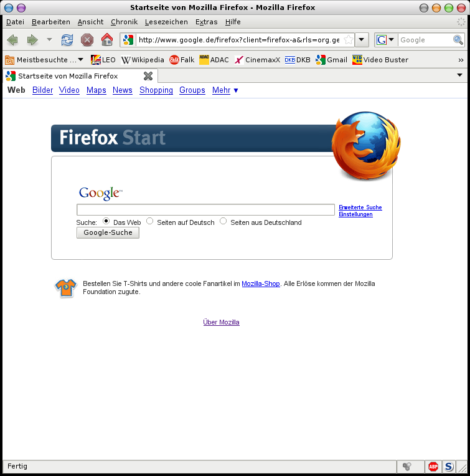Screen dimensions: 470x476
Task: Click the Stop loading icon
Action: coord(87,40)
